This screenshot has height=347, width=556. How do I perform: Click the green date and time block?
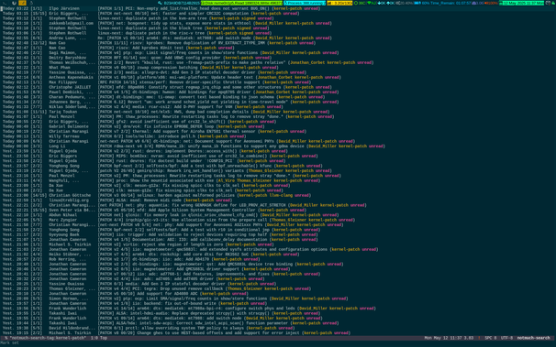(x=521, y=3)
